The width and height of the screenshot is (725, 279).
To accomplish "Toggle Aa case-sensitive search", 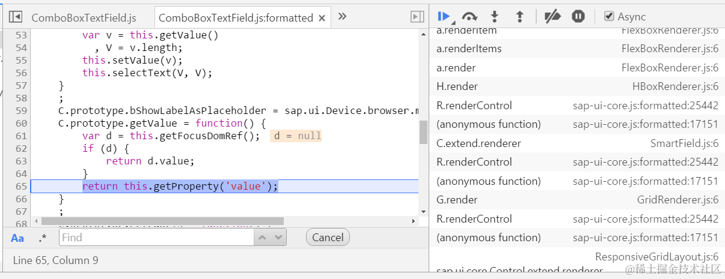I will tap(17, 238).
